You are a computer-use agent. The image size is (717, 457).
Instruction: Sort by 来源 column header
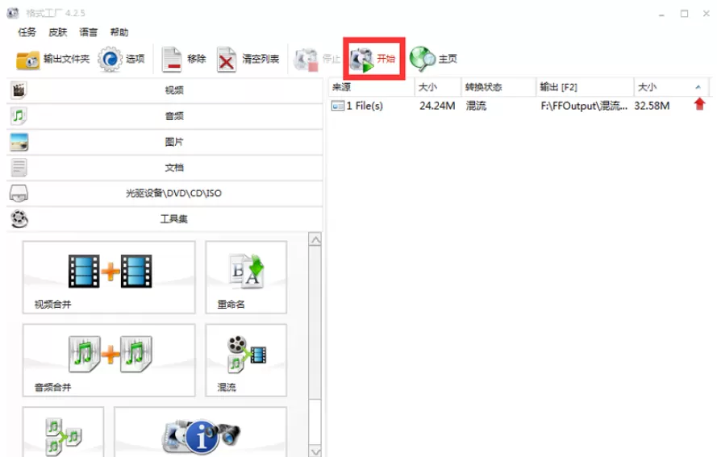point(371,87)
